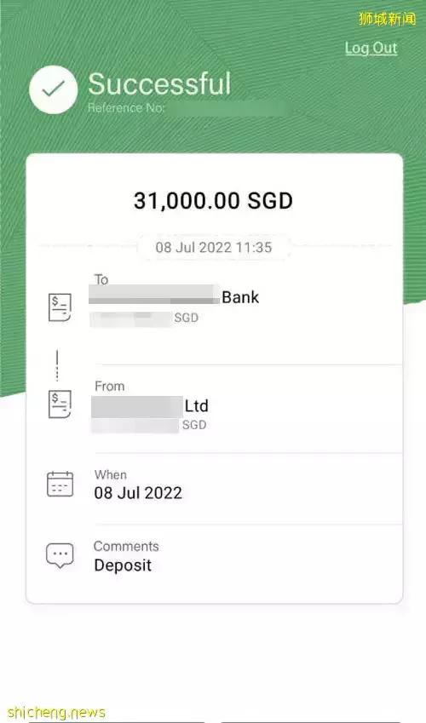Tap the 31,000.00 SGD amount
This screenshot has height=723, width=426.
point(213,201)
